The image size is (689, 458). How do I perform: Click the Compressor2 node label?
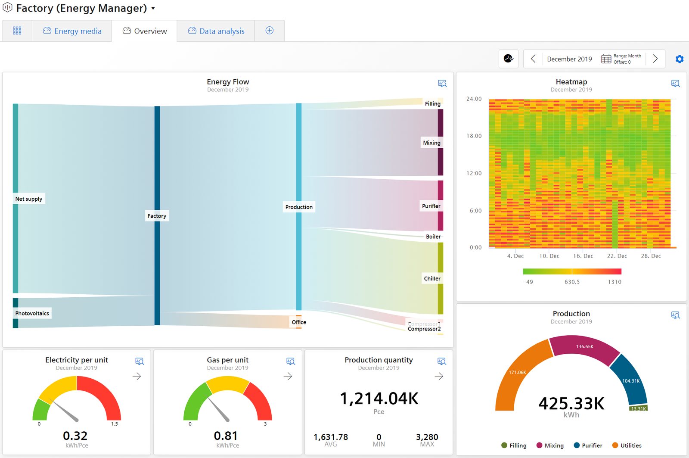point(424,329)
